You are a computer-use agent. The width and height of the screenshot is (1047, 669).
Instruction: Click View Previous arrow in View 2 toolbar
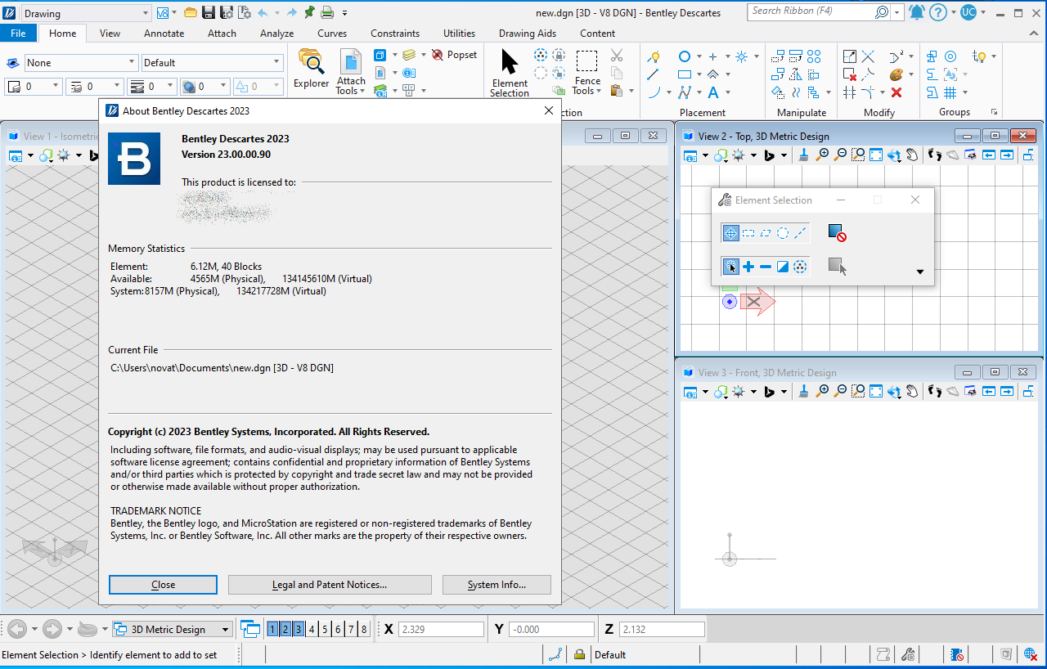(x=988, y=155)
